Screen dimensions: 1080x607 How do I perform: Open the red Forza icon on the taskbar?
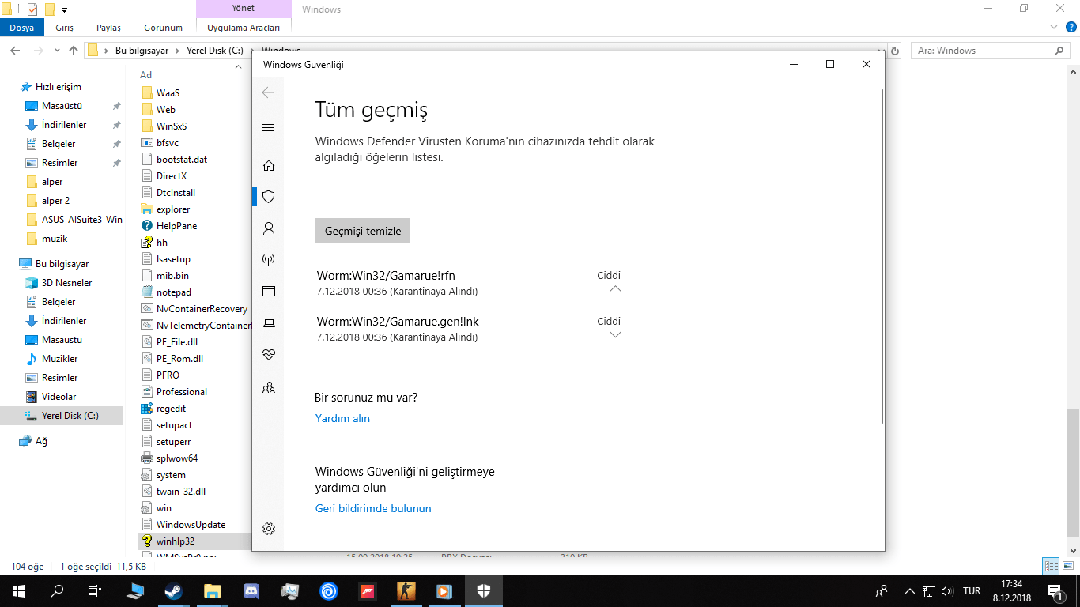tap(368, 591)
